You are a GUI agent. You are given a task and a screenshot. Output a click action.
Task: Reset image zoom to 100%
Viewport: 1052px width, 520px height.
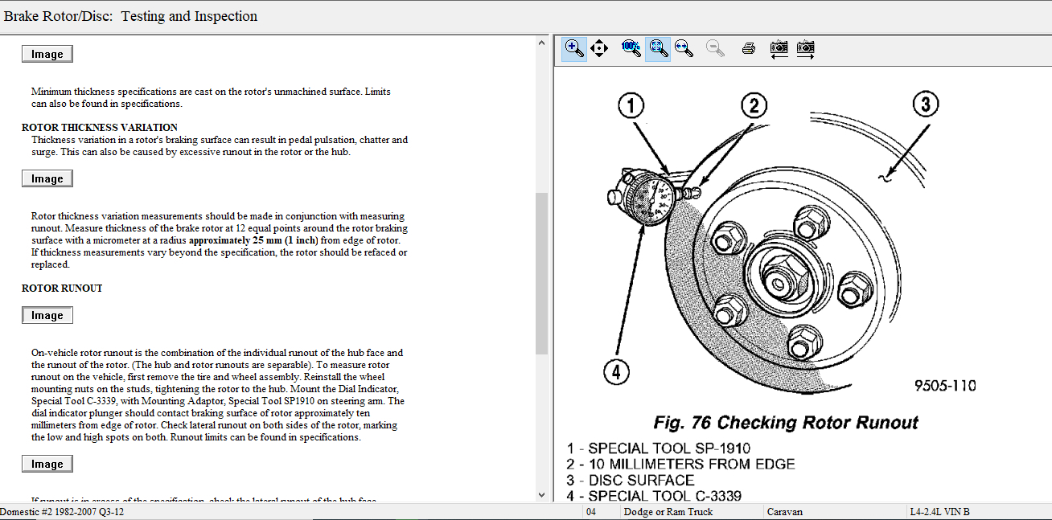click(x=631, y=49)
